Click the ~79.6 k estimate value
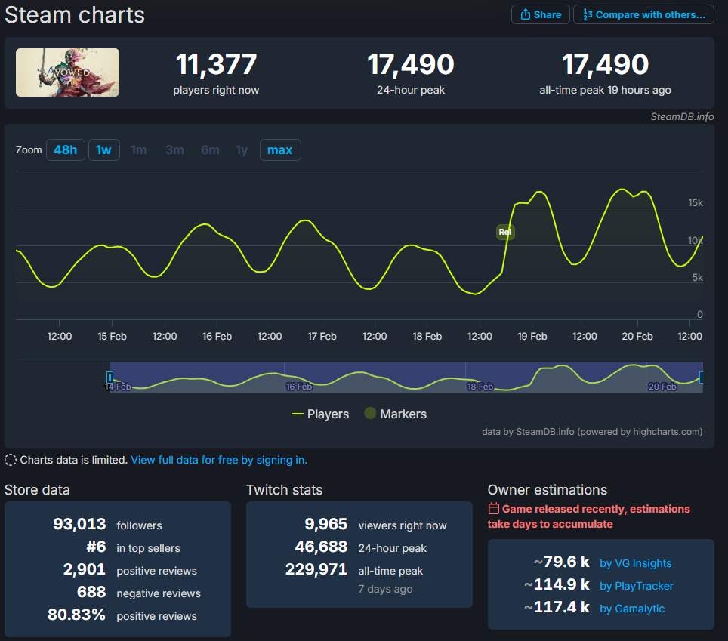The height and width of the screenshot is (641, 728). click(x=562, y=562)
